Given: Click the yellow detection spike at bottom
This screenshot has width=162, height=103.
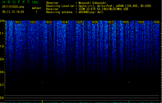Looking at the screenshot, I should click(42, 101).
